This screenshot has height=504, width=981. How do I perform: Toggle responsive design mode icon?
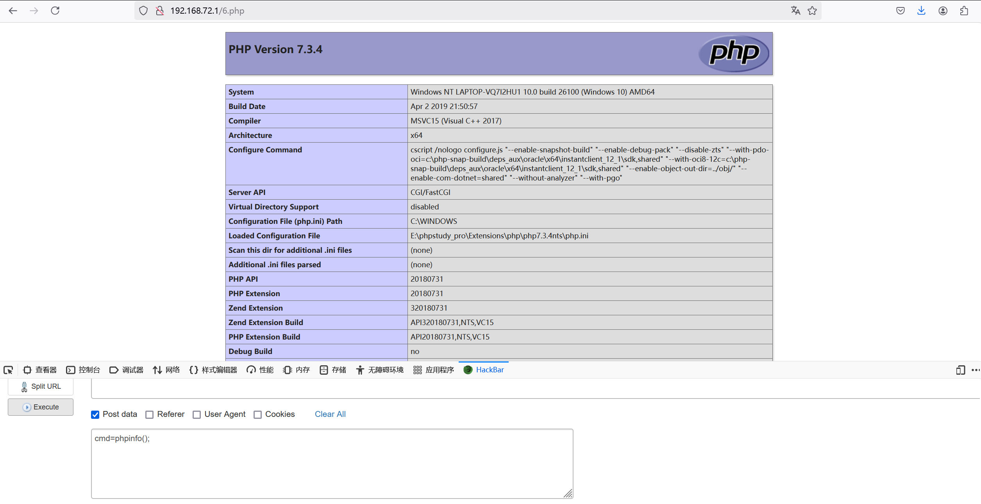coord(961,370)
